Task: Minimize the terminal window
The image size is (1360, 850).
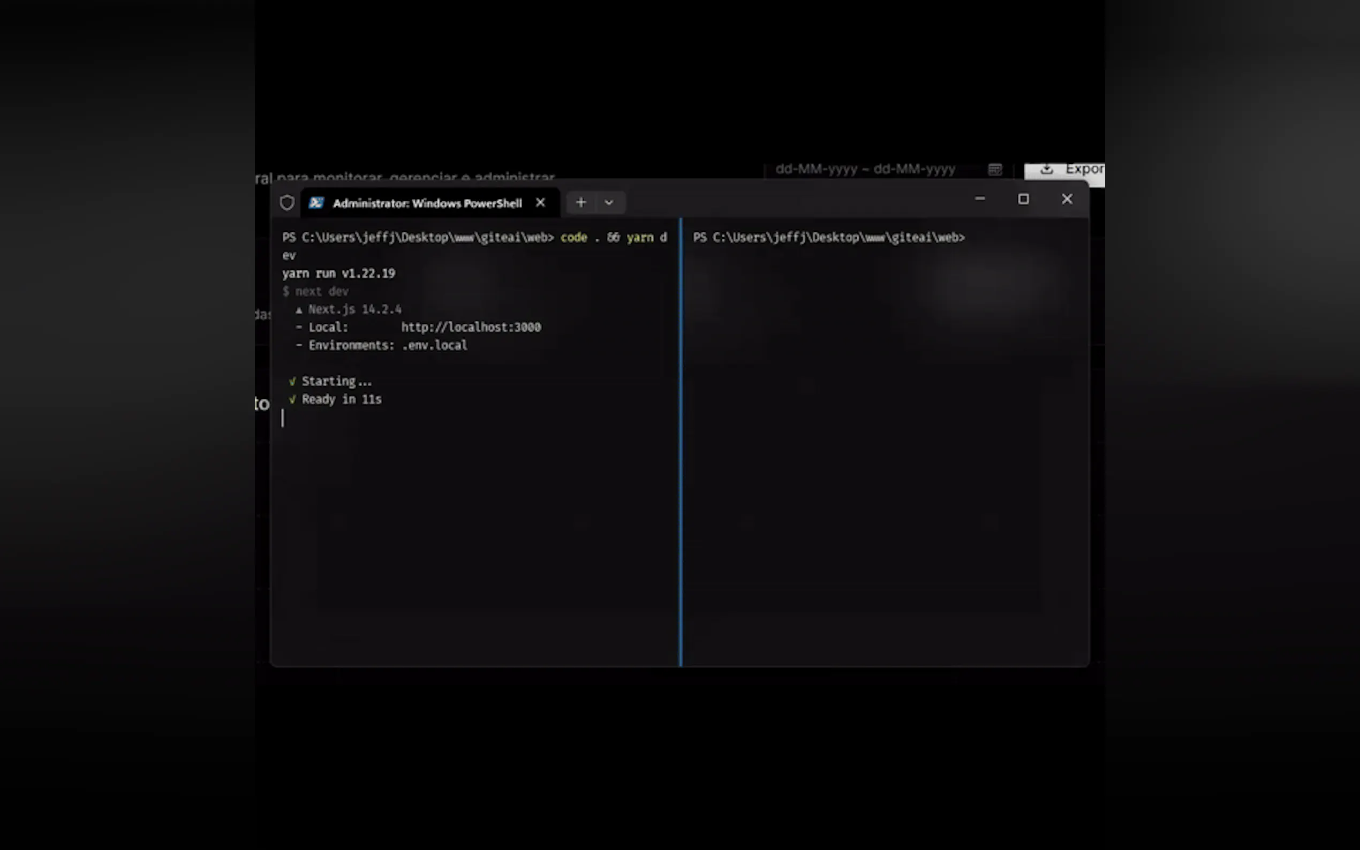Action: [980, 199]
